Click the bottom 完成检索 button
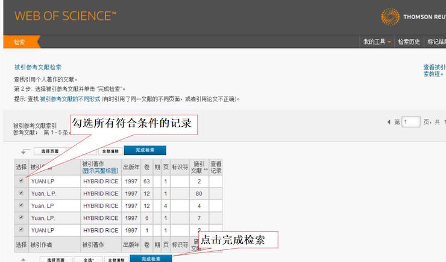This screenshot has height=262, width=446. point(151,258)
